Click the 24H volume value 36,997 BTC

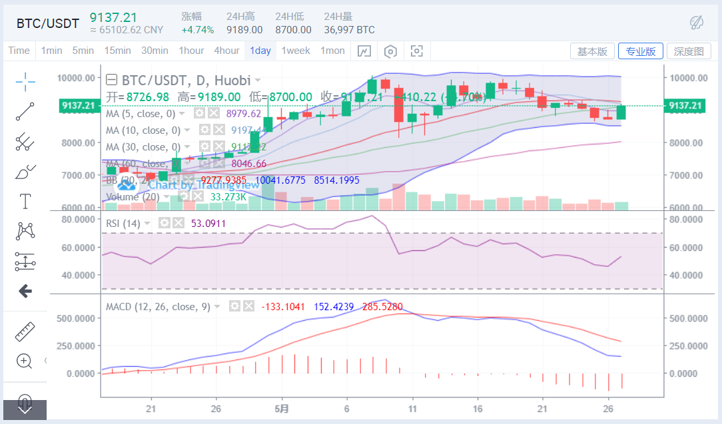(350, 30)
